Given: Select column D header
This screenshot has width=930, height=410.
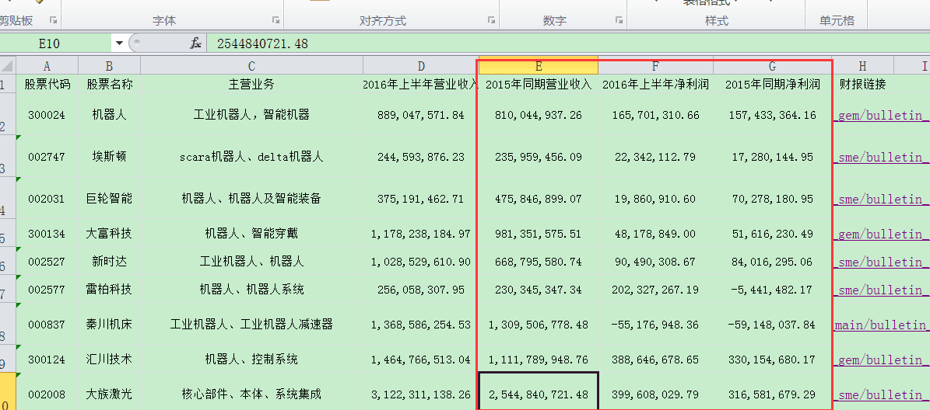Looking at the screenshot, I should tap(420, 66).
